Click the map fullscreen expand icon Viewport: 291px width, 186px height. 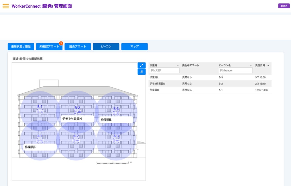tap(141, 65)
